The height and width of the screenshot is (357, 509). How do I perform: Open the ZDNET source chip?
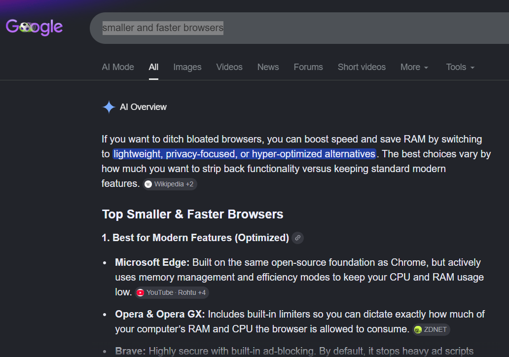pos(431,330)
